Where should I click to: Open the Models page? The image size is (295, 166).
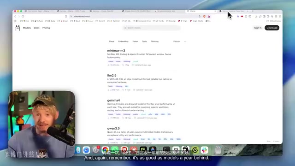click(x=27, y=28)
